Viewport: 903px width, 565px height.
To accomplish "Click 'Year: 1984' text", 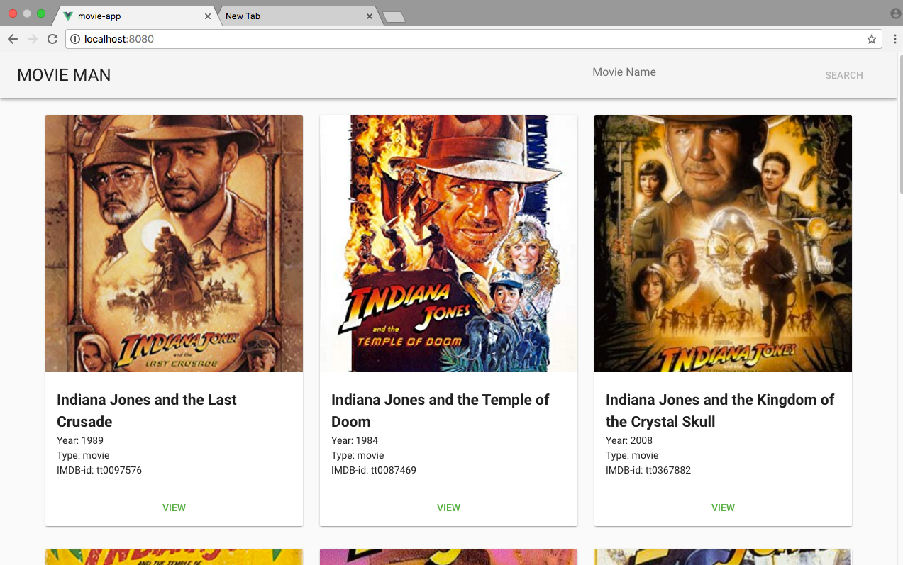I will pos(355,440).
